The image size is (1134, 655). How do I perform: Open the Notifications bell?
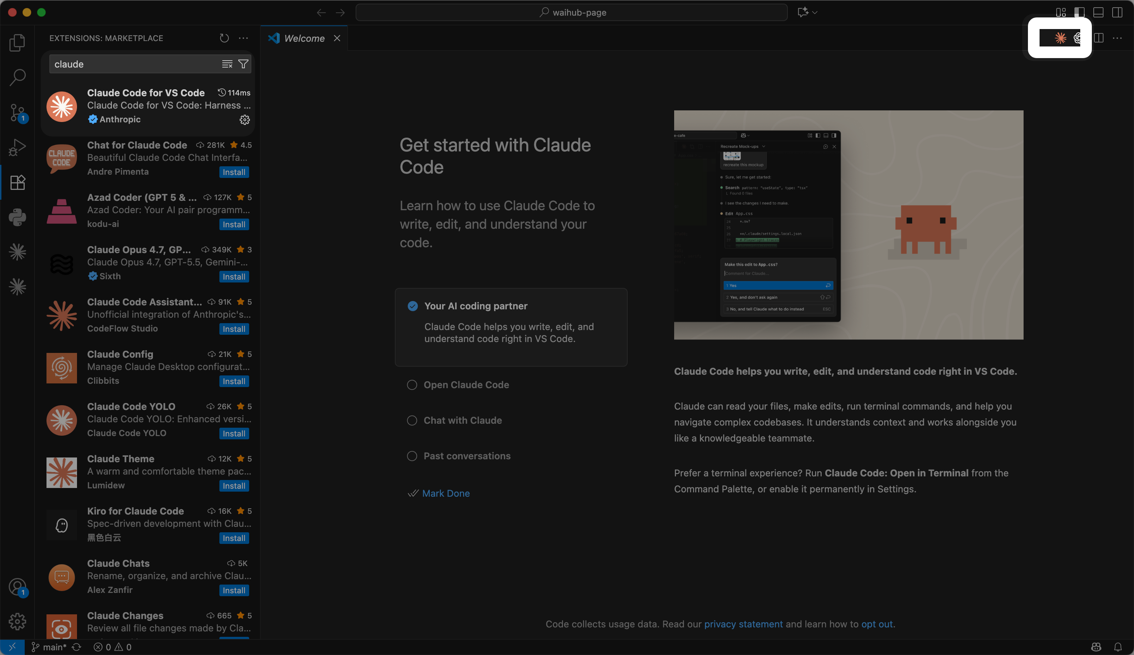[1118, 647]
